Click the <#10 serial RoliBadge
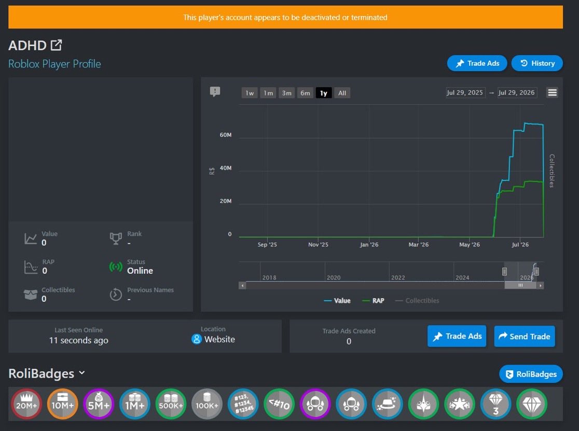Screen dimensions: 579x431 [279, 404]
